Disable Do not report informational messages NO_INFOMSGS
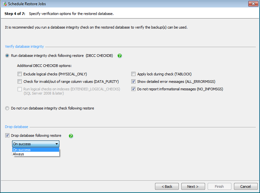This screenshot has width=260, height=193. click(133, 89)
